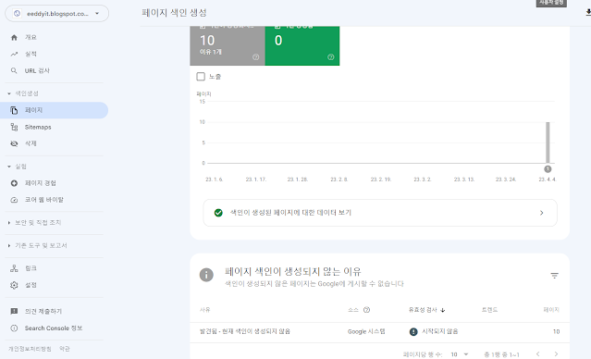Click the sitemap tree icon beside Sitemaps

14,127
